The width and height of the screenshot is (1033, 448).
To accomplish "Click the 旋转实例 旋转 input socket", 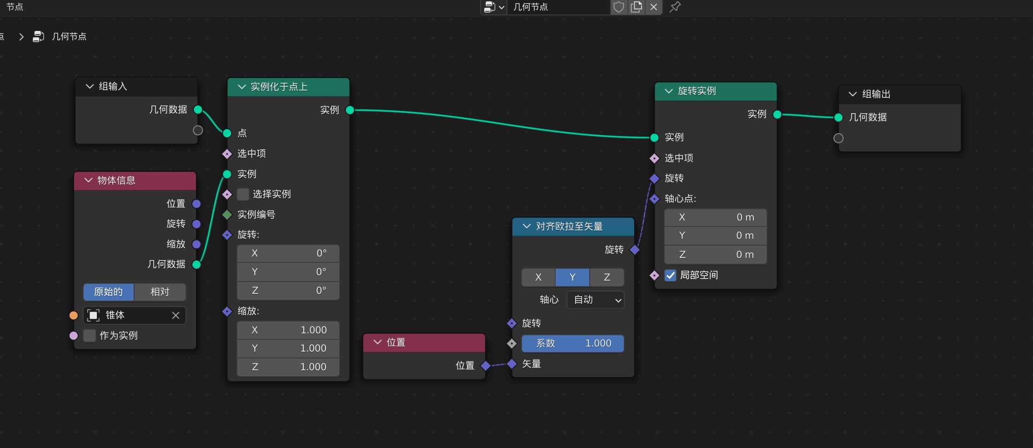I will (655, 179).
